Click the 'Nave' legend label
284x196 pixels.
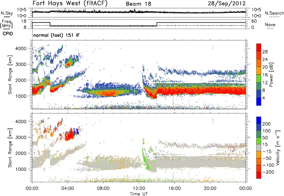pyautogui.click(x=270, y=24)
